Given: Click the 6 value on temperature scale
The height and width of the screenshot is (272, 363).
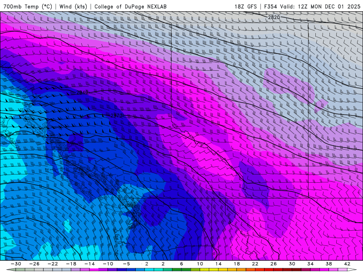Looking at the screenshot, I should click(181, 264).
